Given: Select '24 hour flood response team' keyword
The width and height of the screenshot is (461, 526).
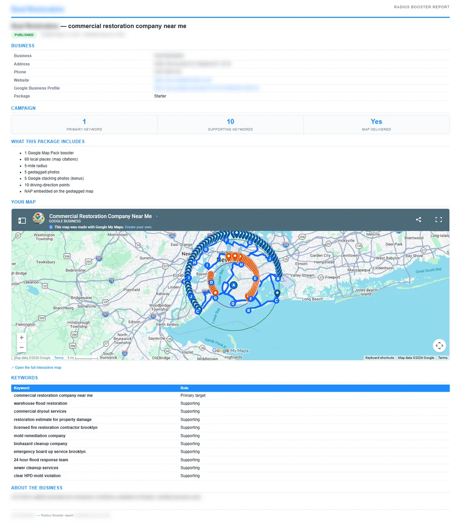Looking at the screenshot, I should pos(41,460).
